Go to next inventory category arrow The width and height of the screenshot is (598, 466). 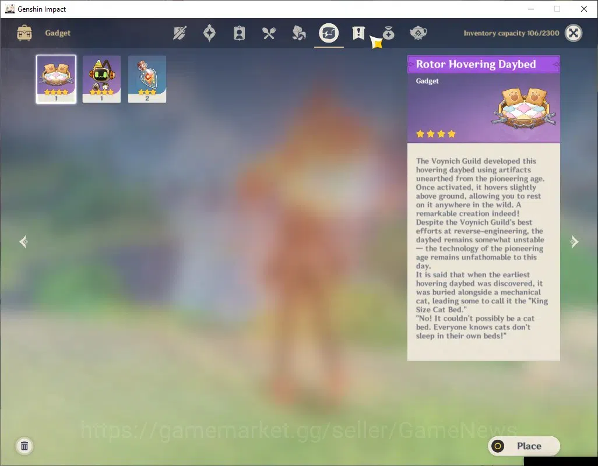pos(574,242)
